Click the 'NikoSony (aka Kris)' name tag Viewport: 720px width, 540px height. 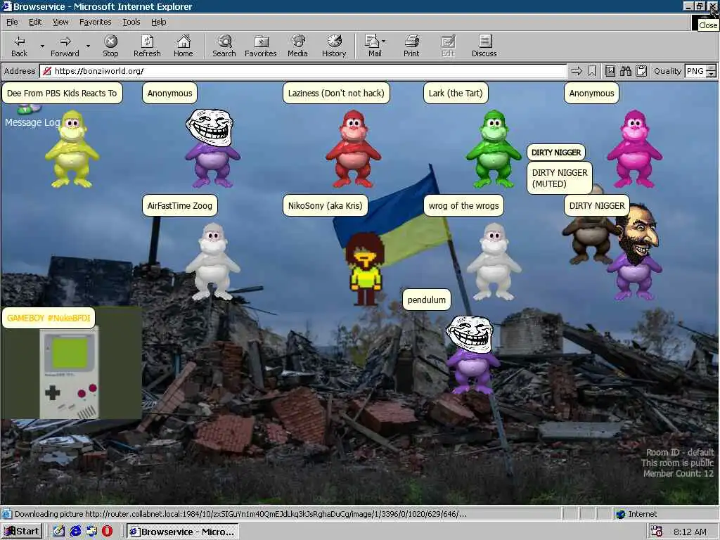point(325,206)
